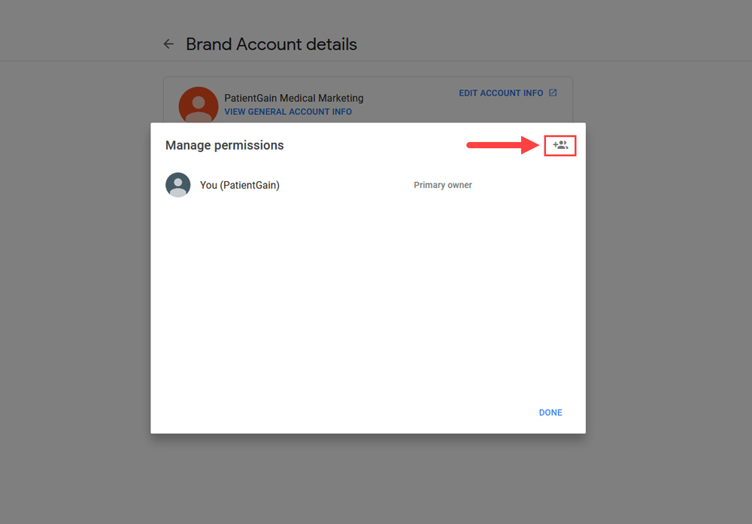Image resolution: width=752 pixels, height=524 pixels.
Task: Open EDIT ACCOUNT INFO
Action: (x=500, y=92)
